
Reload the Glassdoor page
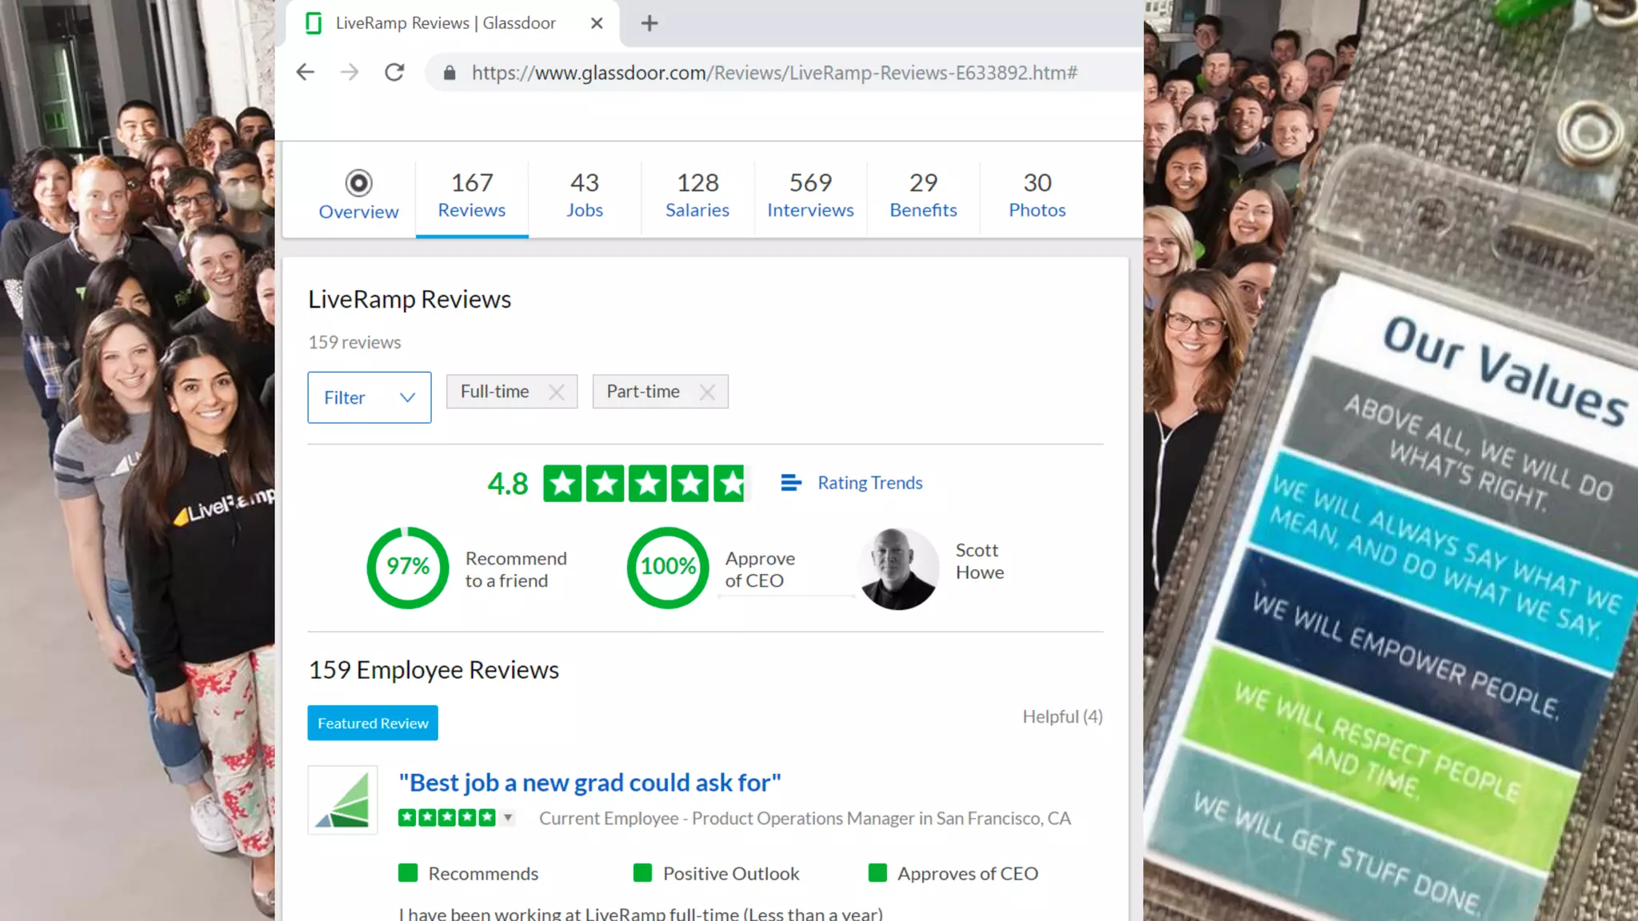pyautogui.click(x=394, y=73)
